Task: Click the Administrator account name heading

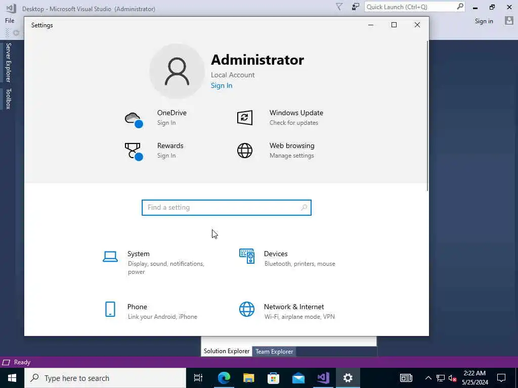Action: pyautogui.click(x=257, y=60)
